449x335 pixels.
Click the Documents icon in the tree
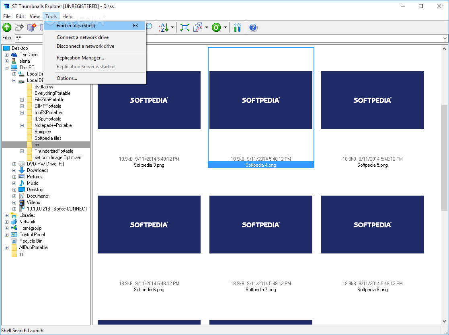click(22, 196)
